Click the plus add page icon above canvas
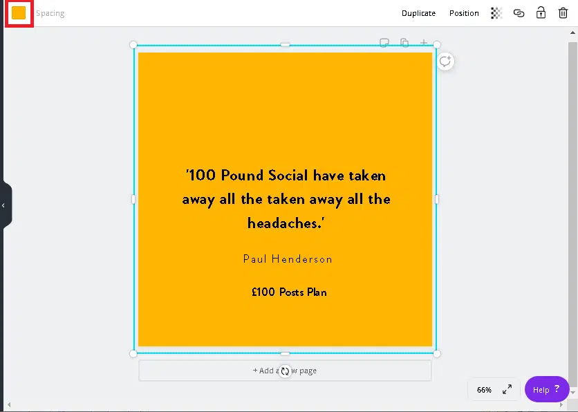This screenshot has height=412, width=578. pos(424,42)
